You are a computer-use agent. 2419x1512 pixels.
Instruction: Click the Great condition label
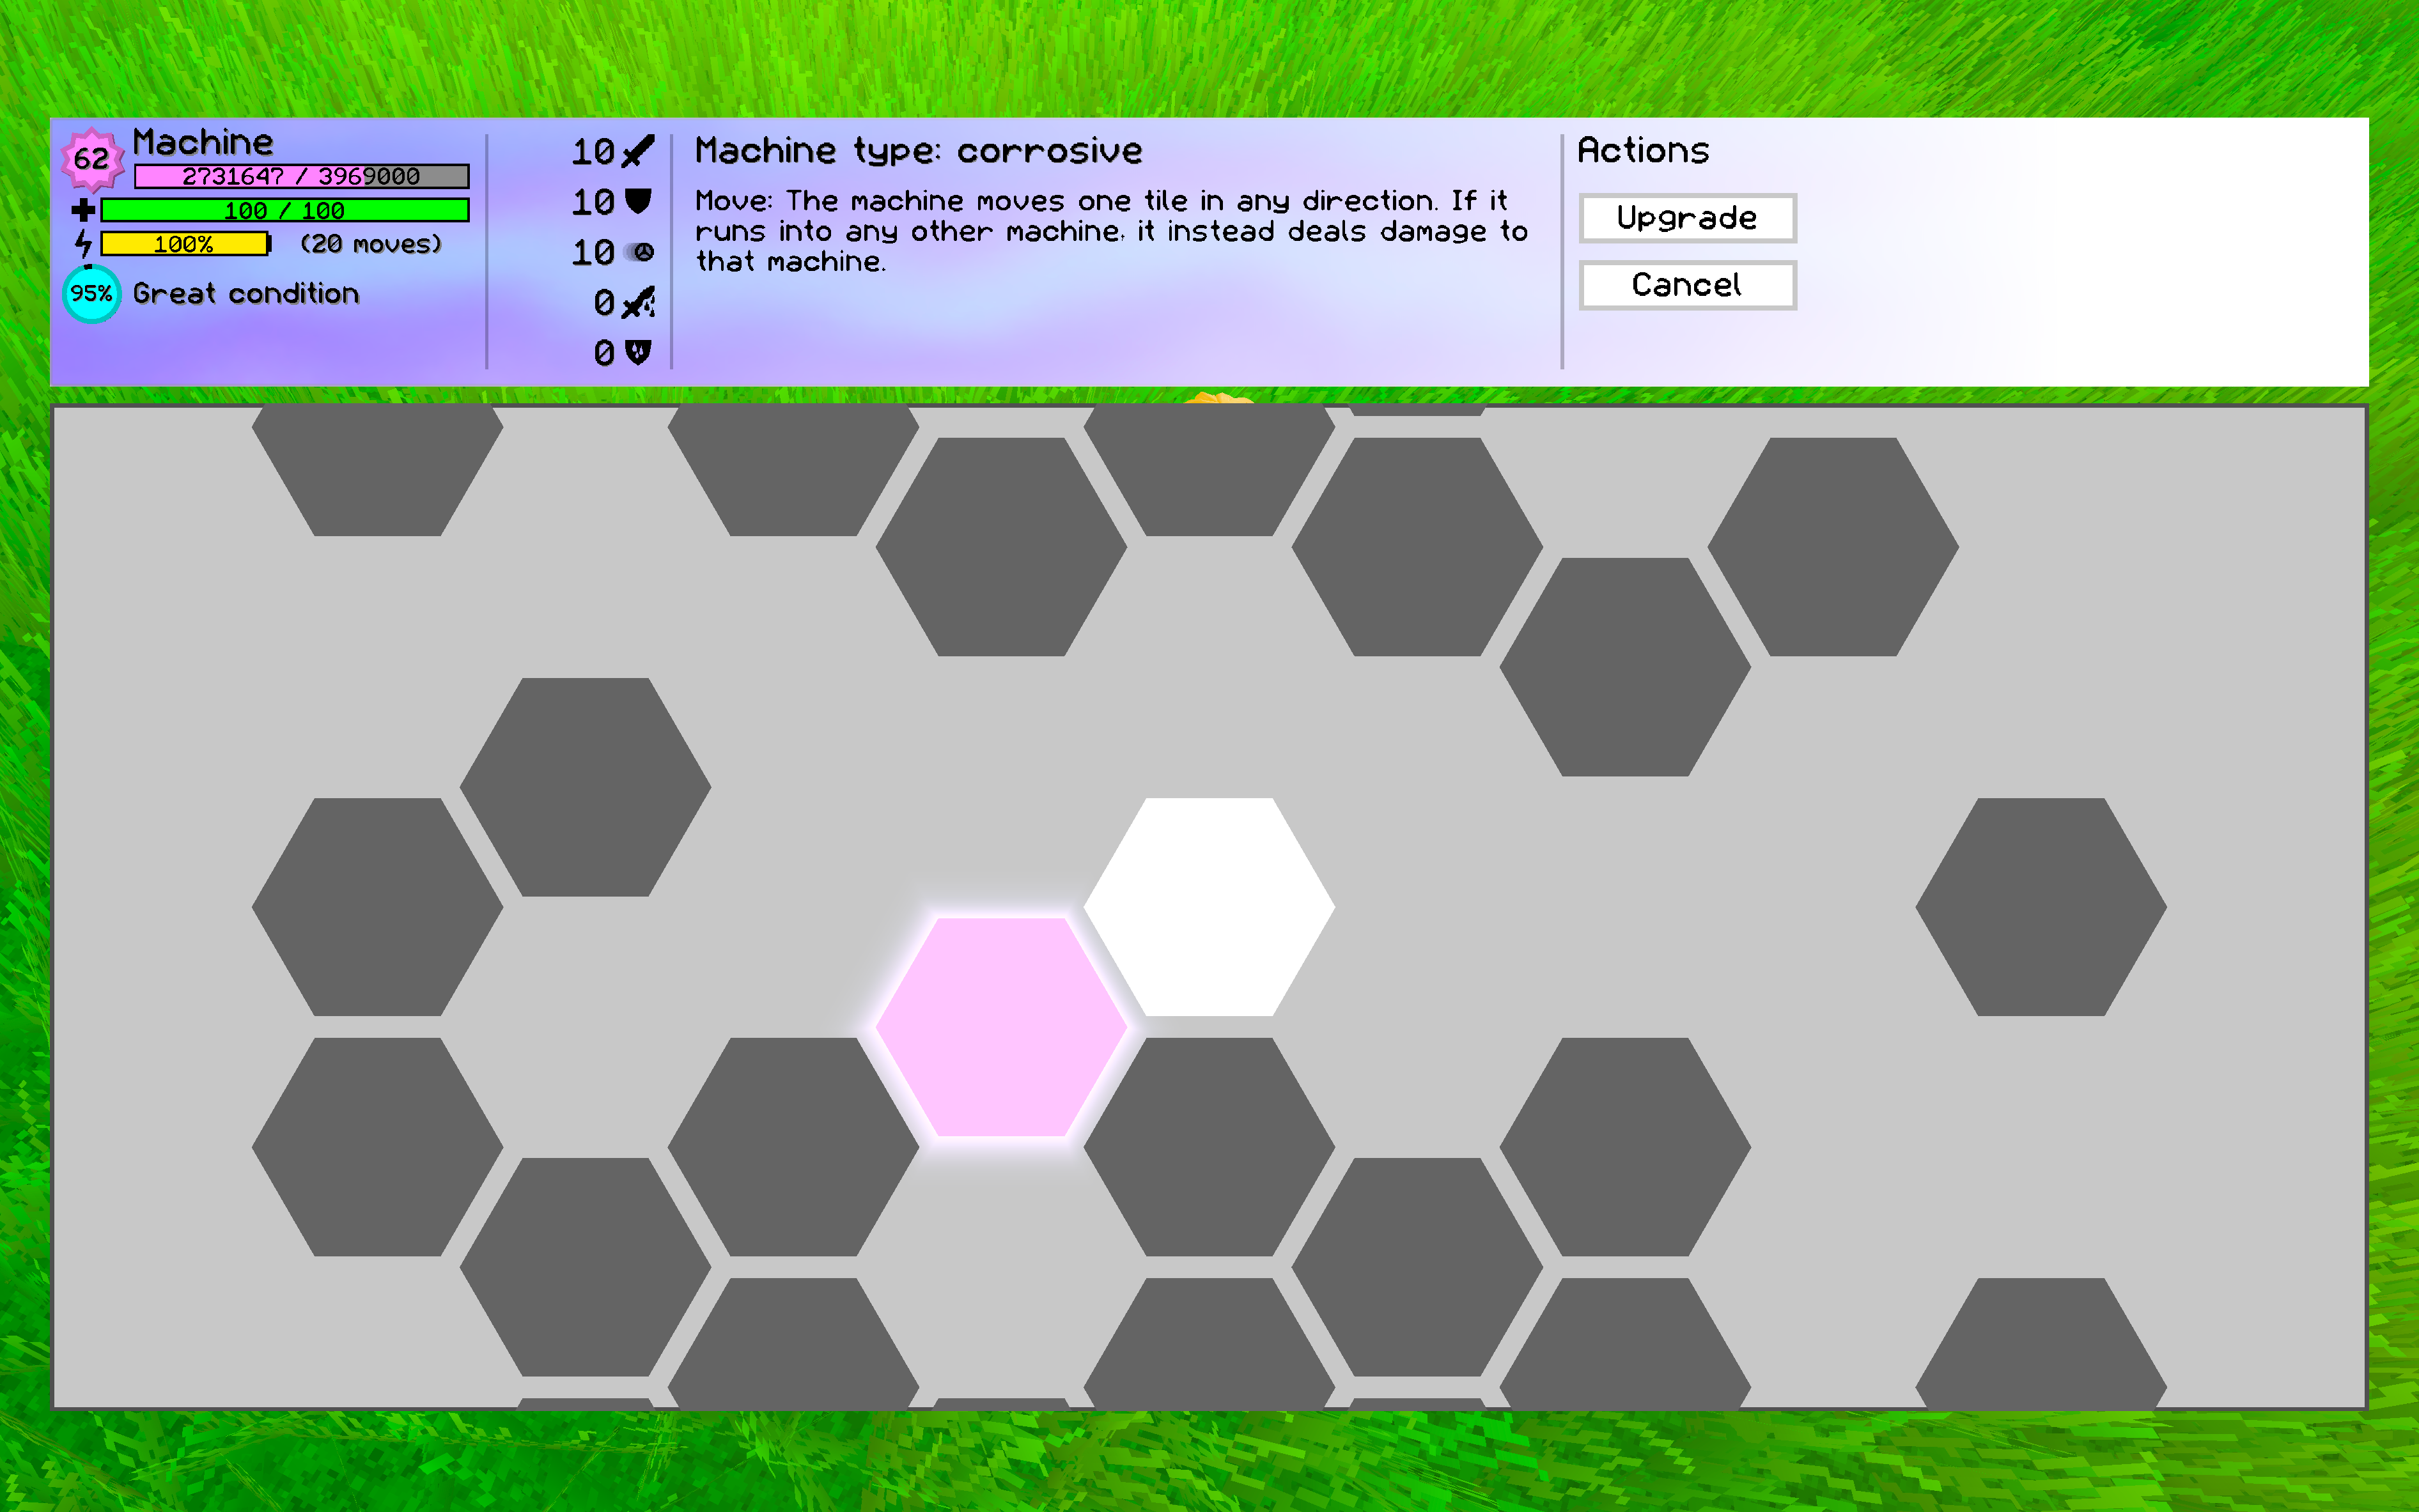pyautogui.click(x=246, y=294)
